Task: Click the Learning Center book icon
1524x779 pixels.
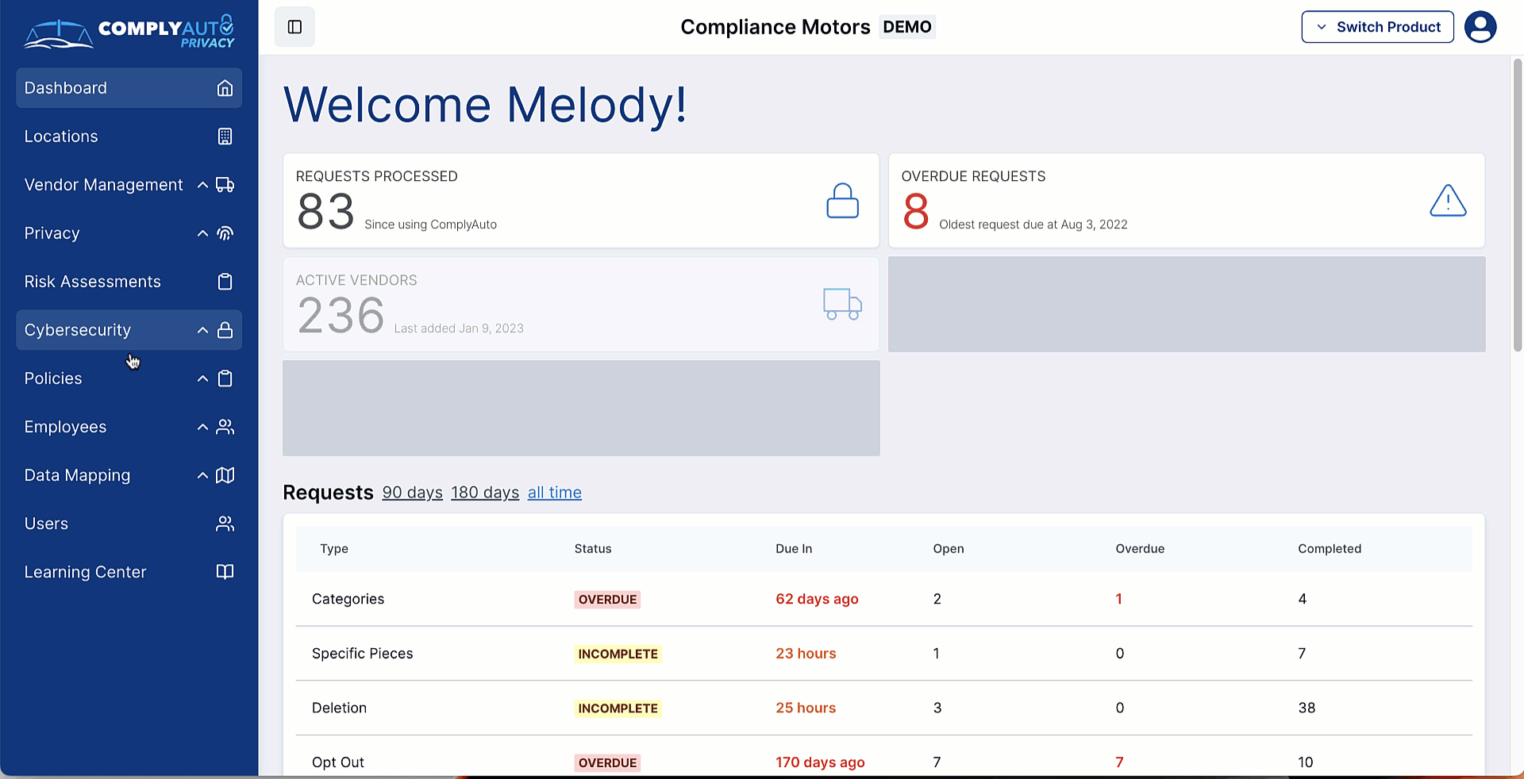Action: [x=225, y=572]
